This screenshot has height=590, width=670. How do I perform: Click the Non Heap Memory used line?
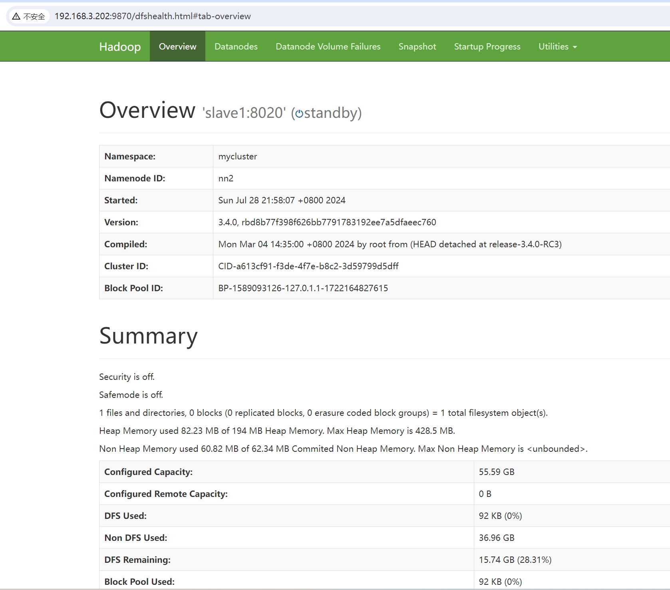[343, 449]
